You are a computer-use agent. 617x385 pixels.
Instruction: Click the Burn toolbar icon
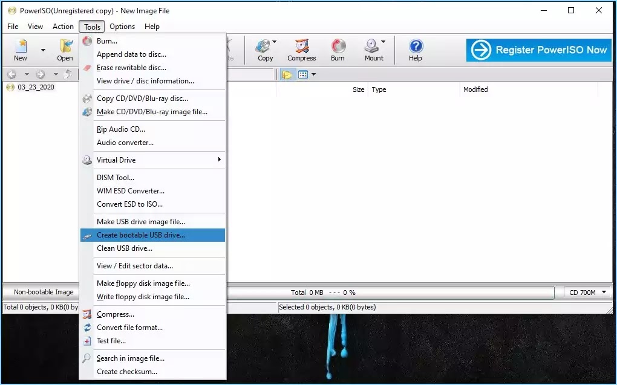tap(338, 50)
